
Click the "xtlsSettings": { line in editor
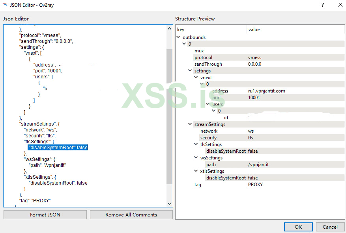coord(40,177)
